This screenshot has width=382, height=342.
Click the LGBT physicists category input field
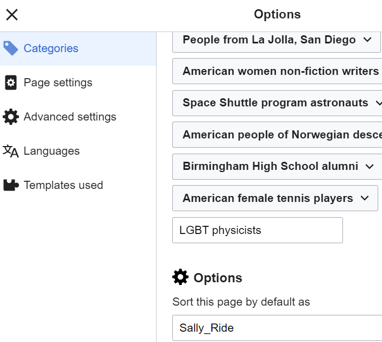[x=257, y=230]
